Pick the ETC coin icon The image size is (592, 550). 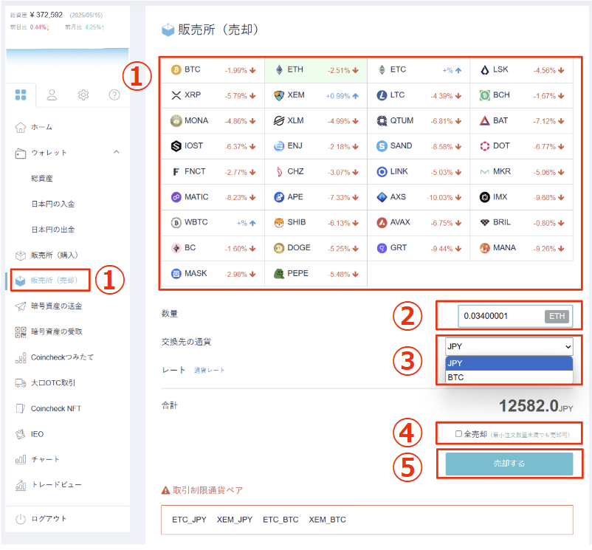pos(382,70)
